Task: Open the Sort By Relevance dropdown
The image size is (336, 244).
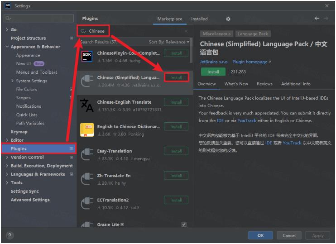Action: click(169, 42)
